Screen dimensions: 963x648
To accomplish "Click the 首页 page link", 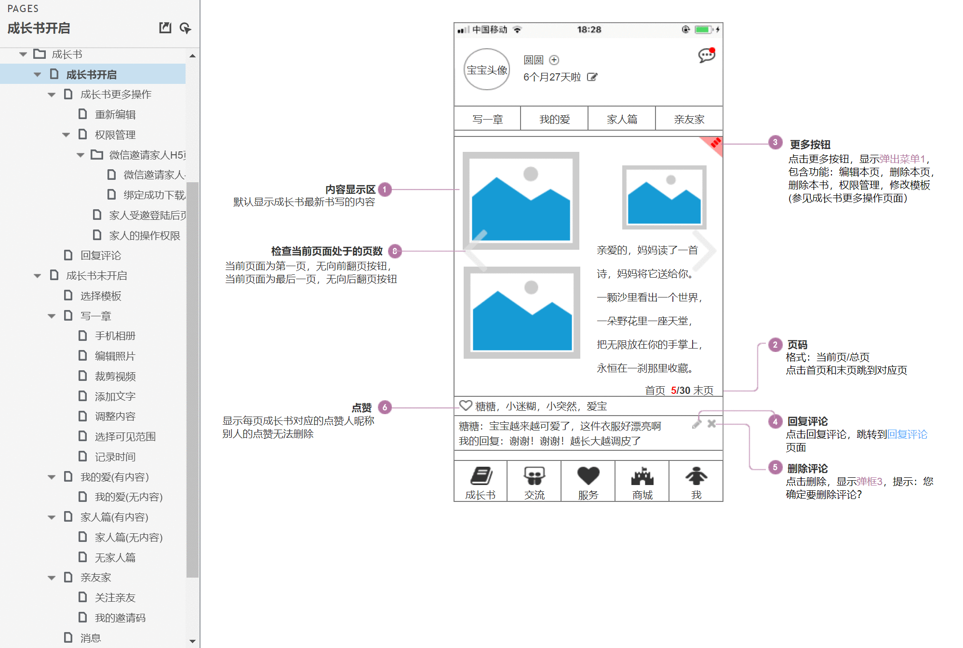I will [655, 390].
